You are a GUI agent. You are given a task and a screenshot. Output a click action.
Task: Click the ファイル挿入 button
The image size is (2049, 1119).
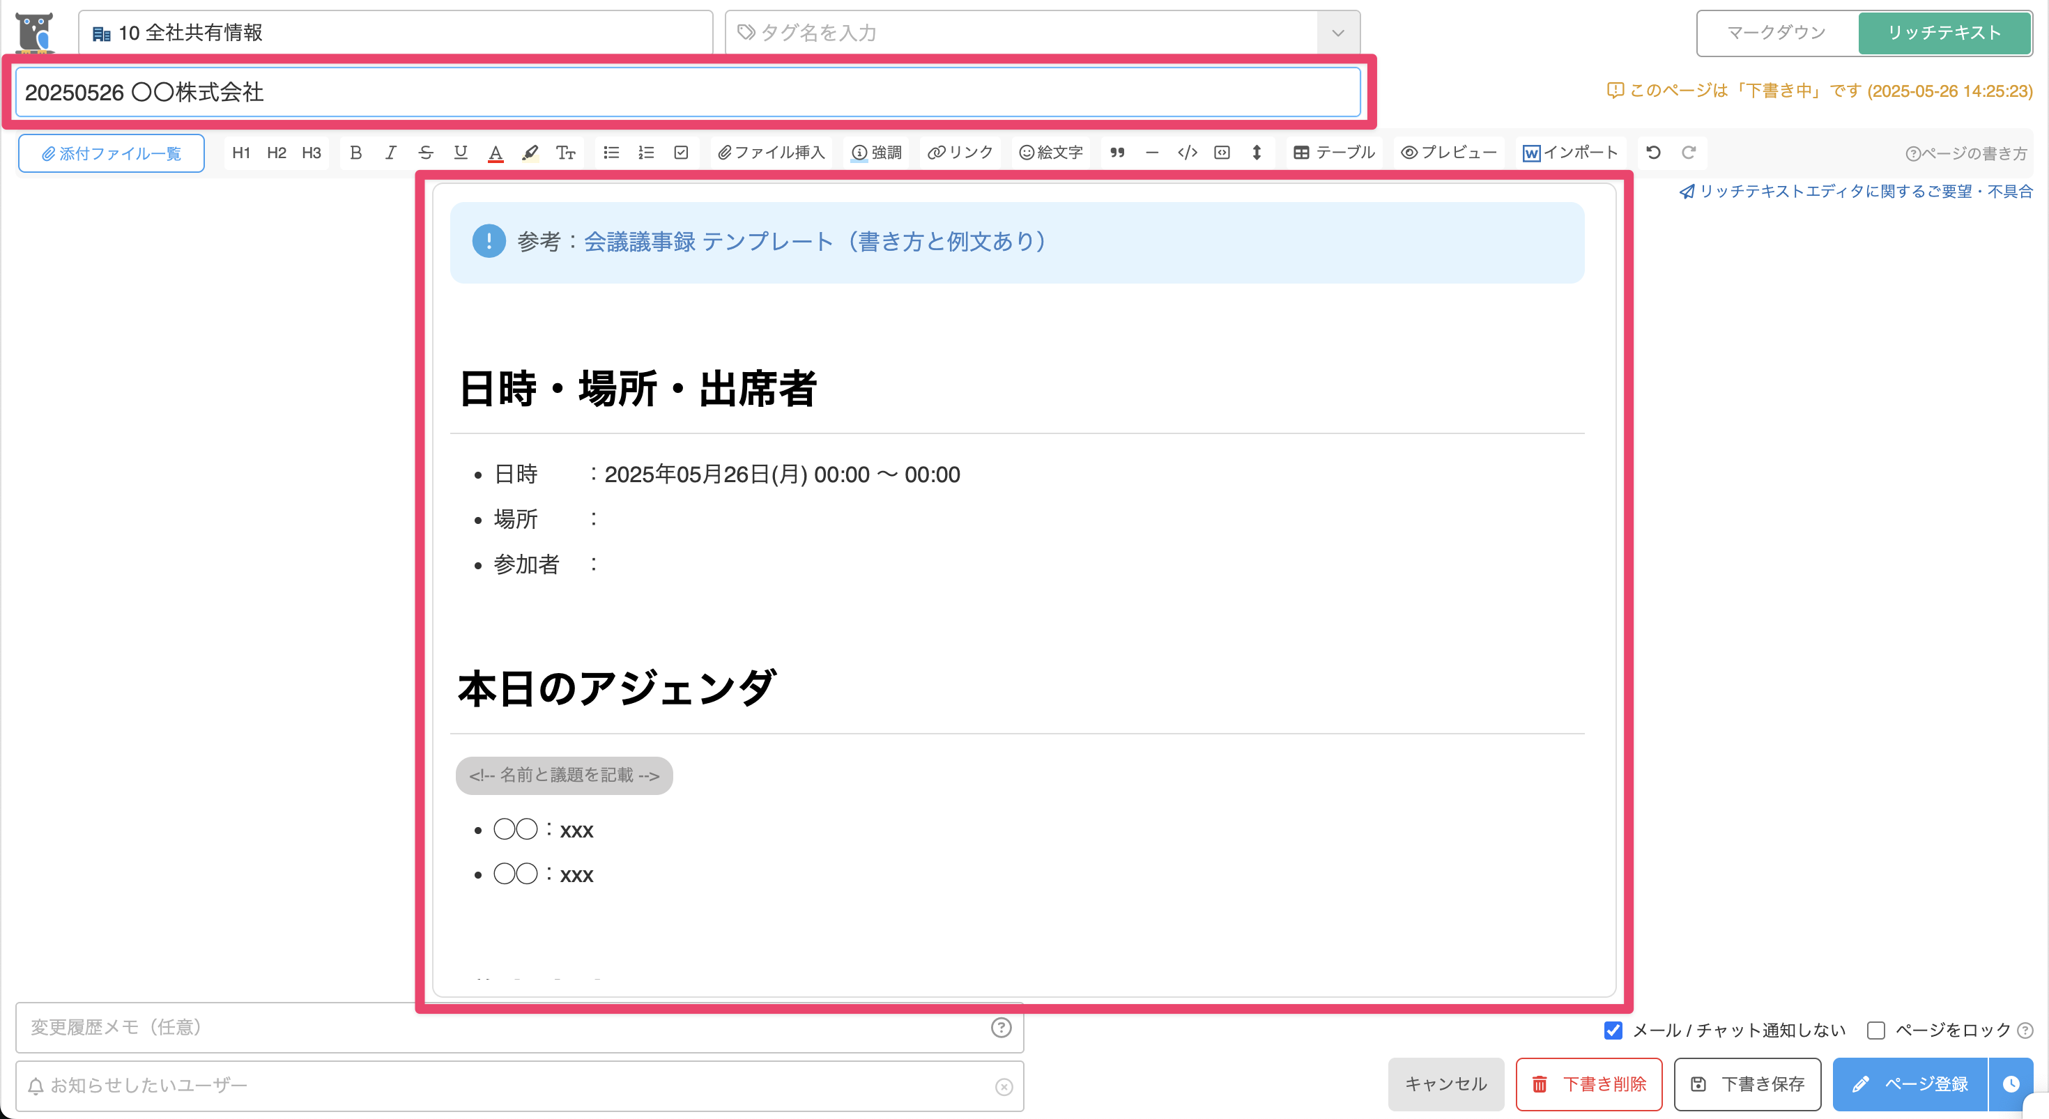pos(771,153)
